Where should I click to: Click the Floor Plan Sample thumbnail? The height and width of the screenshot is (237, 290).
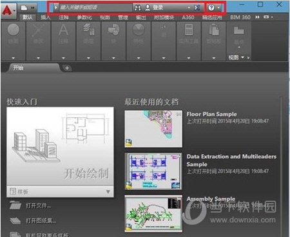153,129
